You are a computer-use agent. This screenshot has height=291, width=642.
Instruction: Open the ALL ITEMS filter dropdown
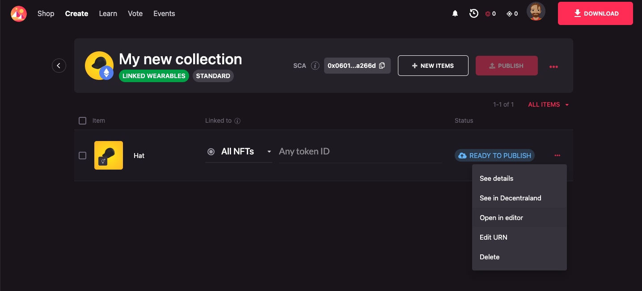[548, 104]
